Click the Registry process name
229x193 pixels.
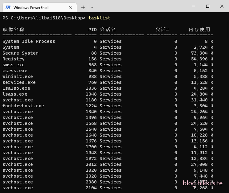click(x=14, y=59)
